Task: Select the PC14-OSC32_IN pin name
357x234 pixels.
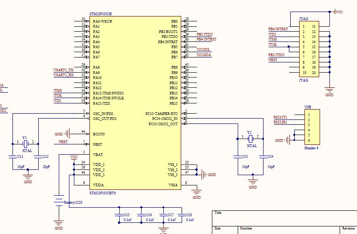Action: pyautogui.click(x=165, y=119)
